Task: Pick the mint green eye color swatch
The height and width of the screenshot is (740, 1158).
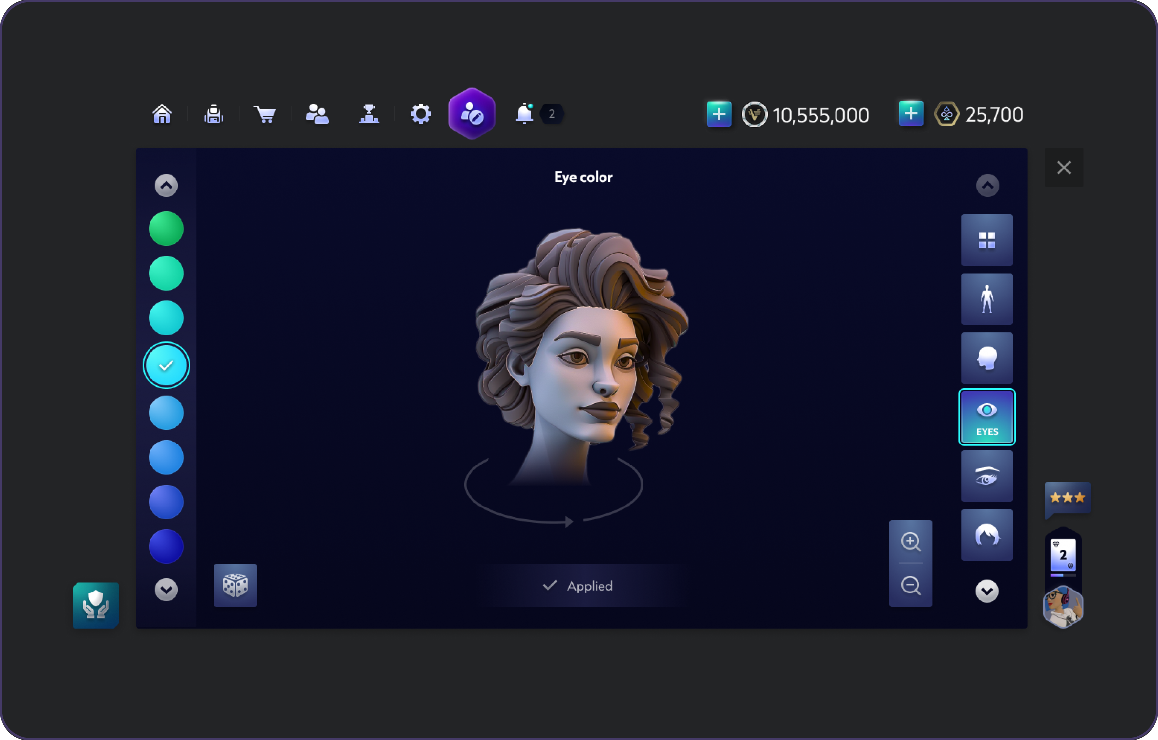Action: (166, 273)
